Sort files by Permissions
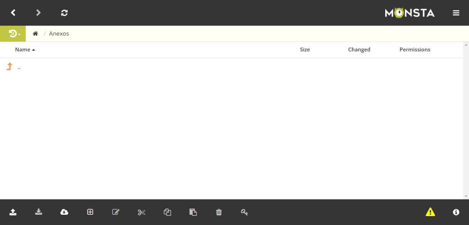The image size is (469, 225). [x=415, y=50]
